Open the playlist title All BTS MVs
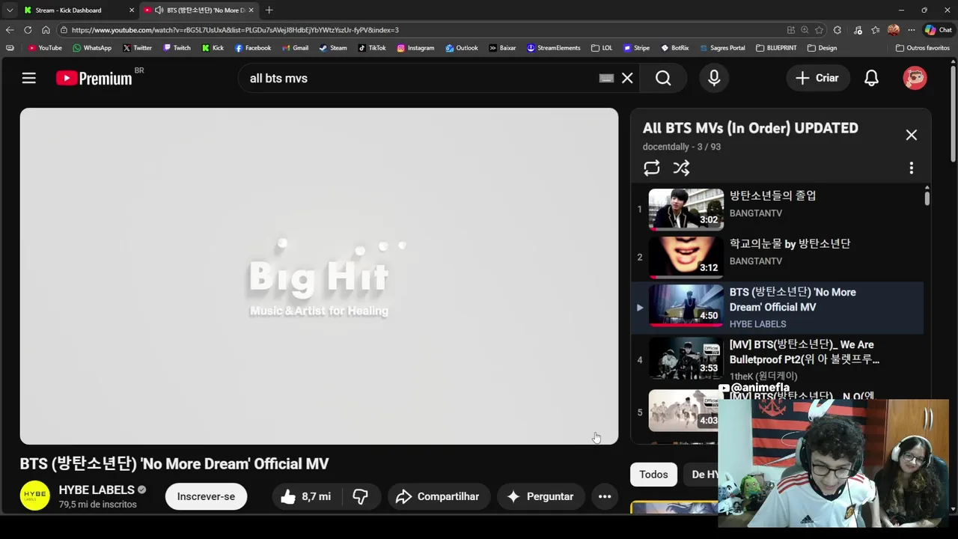Image resolution: width=958 pixels, height=539 pixels. (x=750, y=128)
